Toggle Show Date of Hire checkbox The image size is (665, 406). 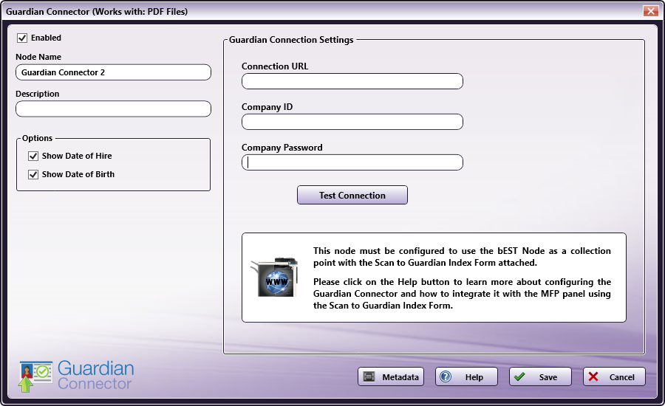(x=33, y=156)
